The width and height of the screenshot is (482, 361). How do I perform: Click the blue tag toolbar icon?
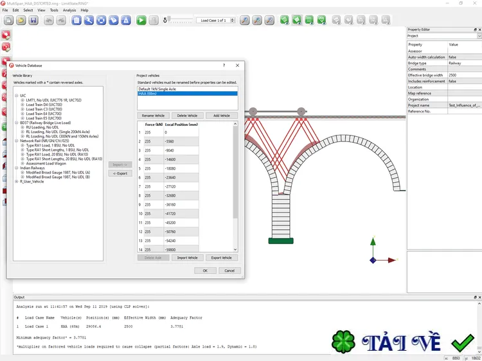113,21
